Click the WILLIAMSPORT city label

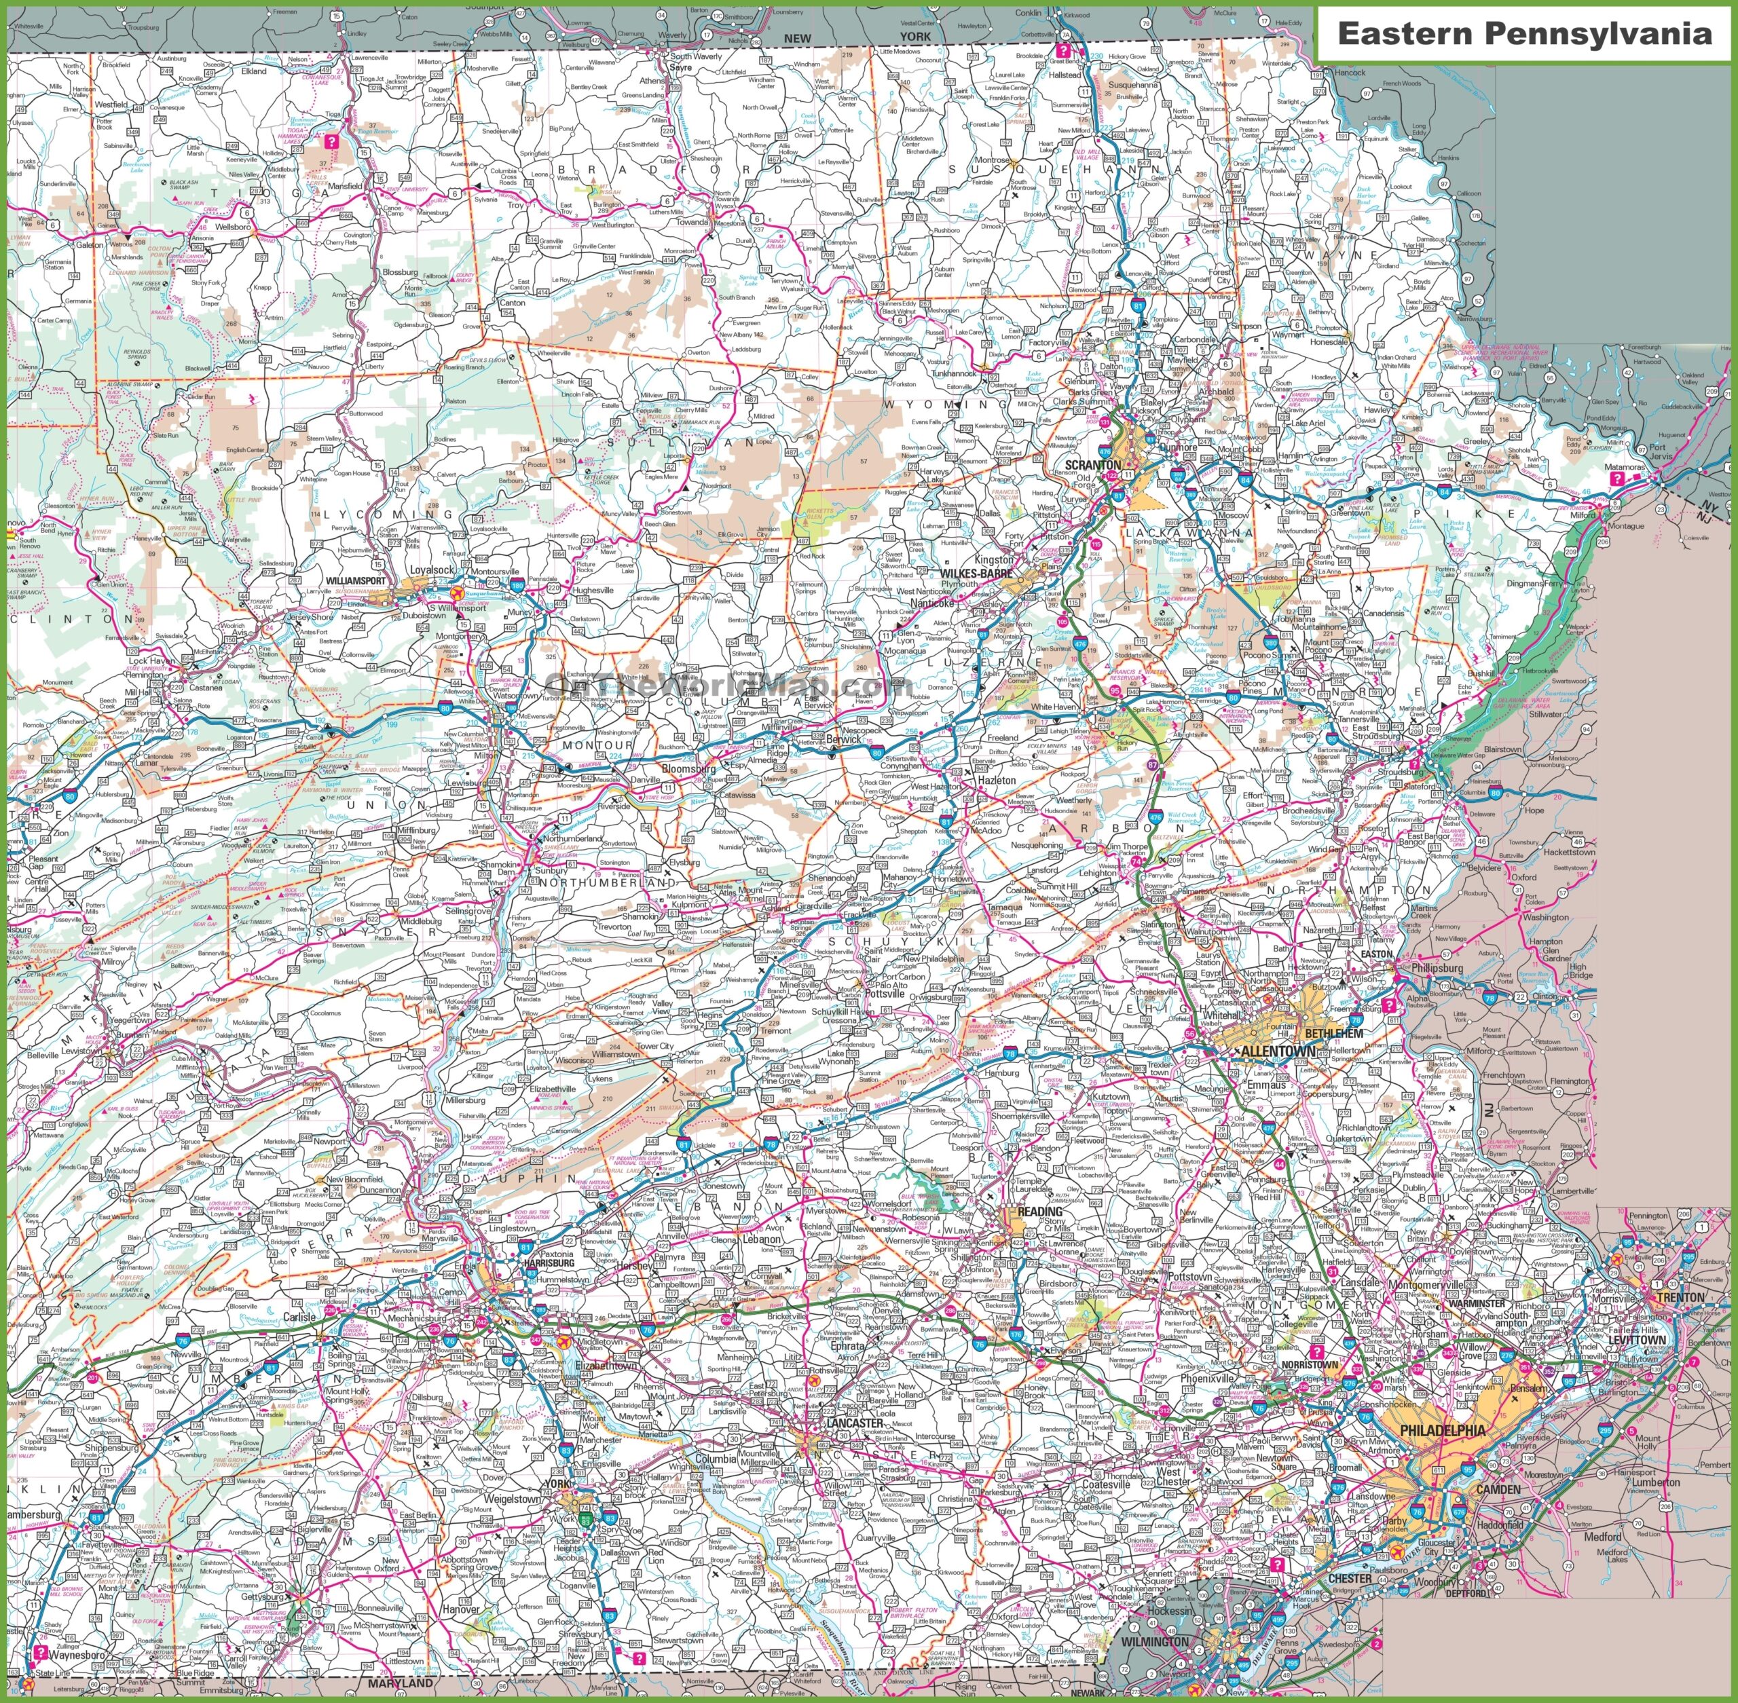click(x=357, y=580)
